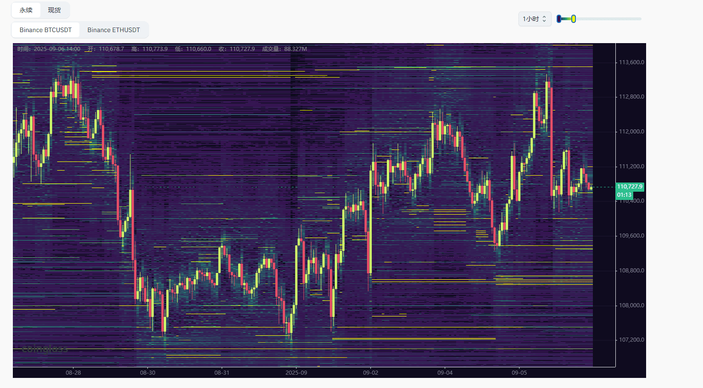The height and width of the screenshot is (388, 703).
Task: Click the 08-31 date axis label
Action: click(x=222, y=373)
